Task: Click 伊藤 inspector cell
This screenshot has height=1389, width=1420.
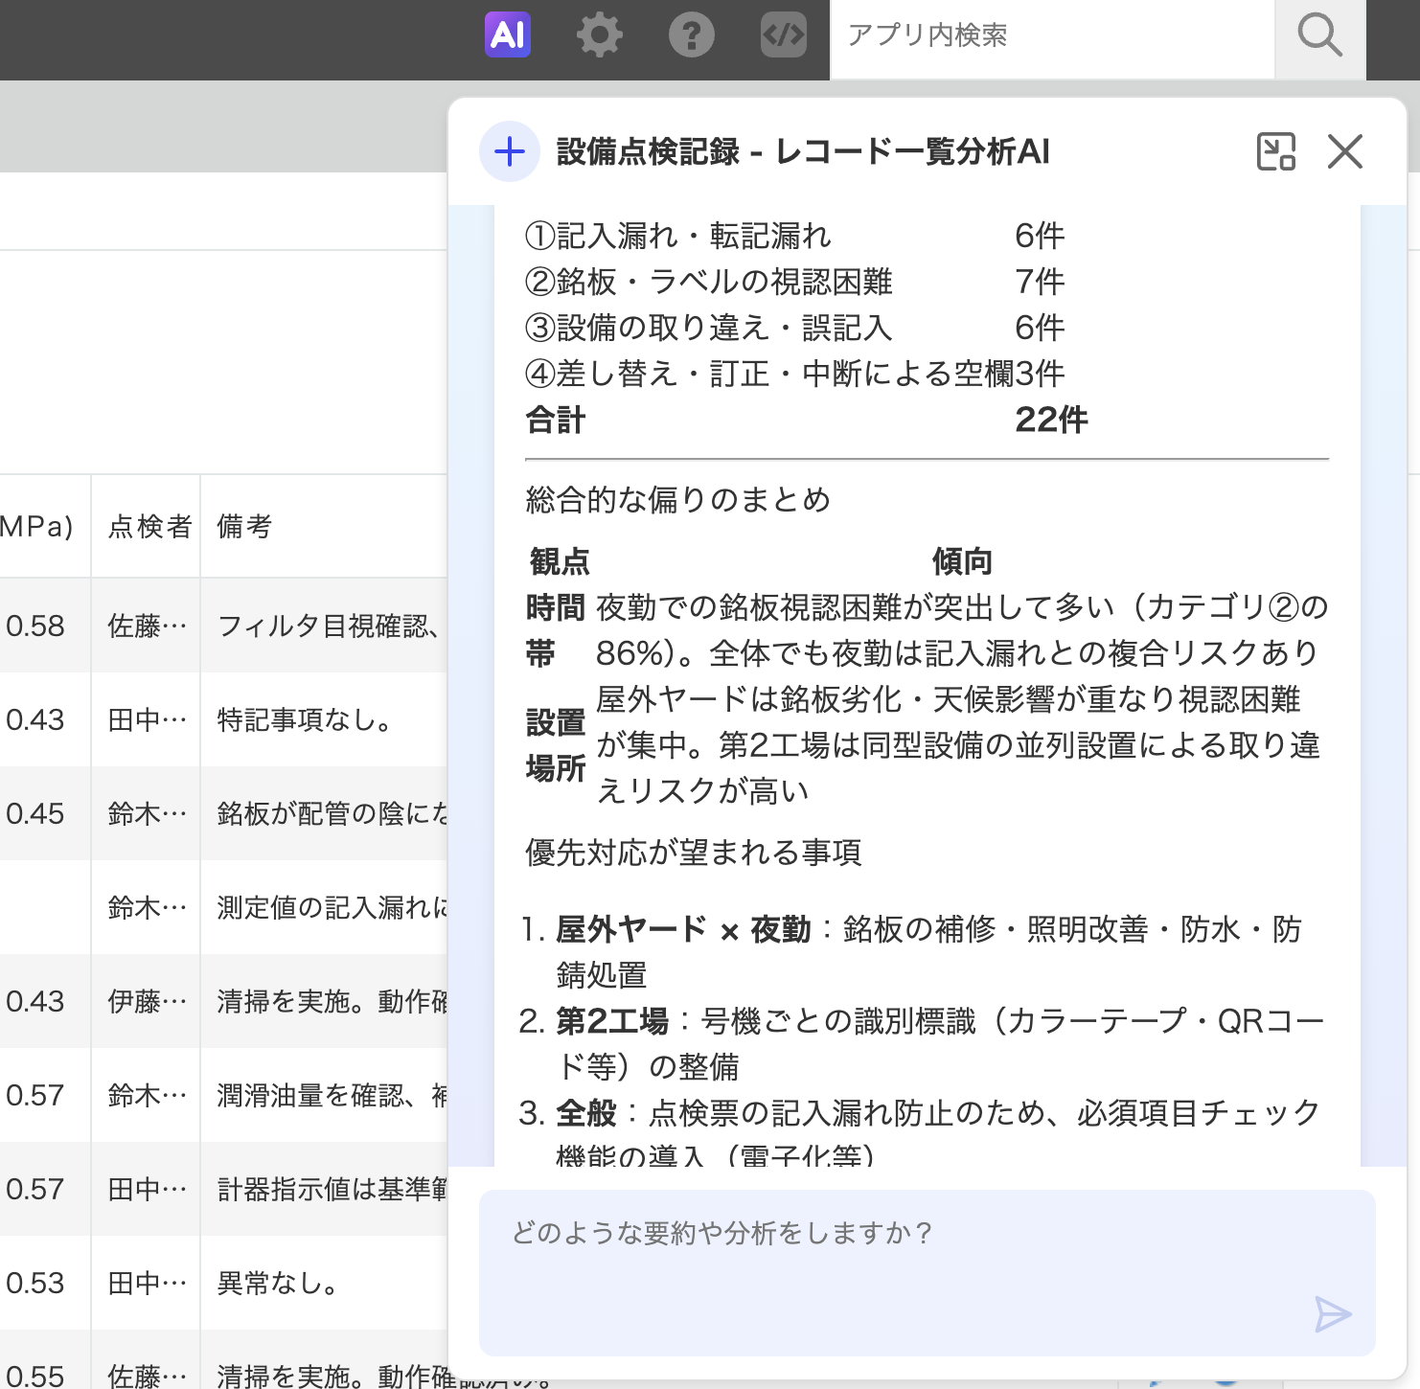Action: point(147,1002)
